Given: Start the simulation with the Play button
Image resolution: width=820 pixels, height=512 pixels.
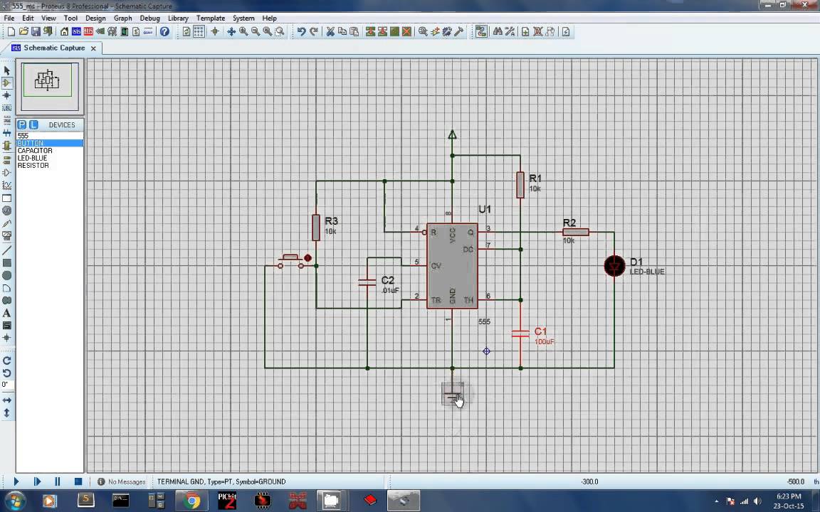Looking at the screenshot, I should 16,481.
